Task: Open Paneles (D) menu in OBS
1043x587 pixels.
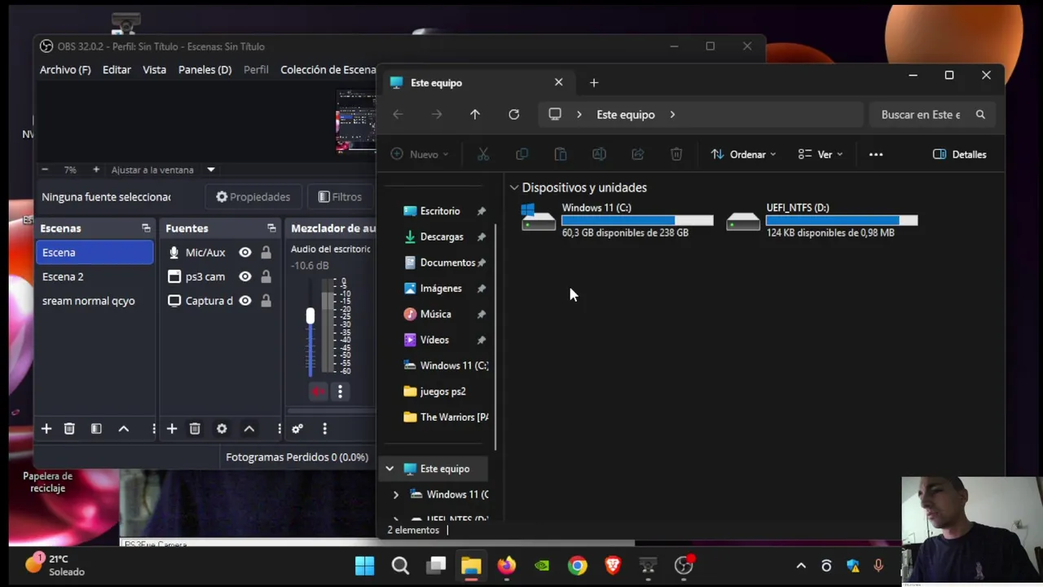Action: (205, 70)
